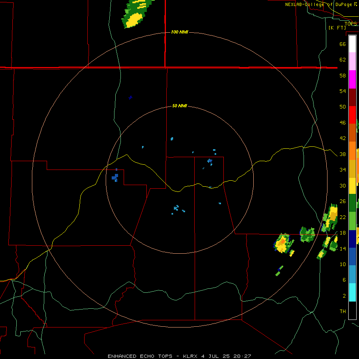The image size is (359, 359).
Task: Click the "[K FT]" units label
Action: [337, 28]
